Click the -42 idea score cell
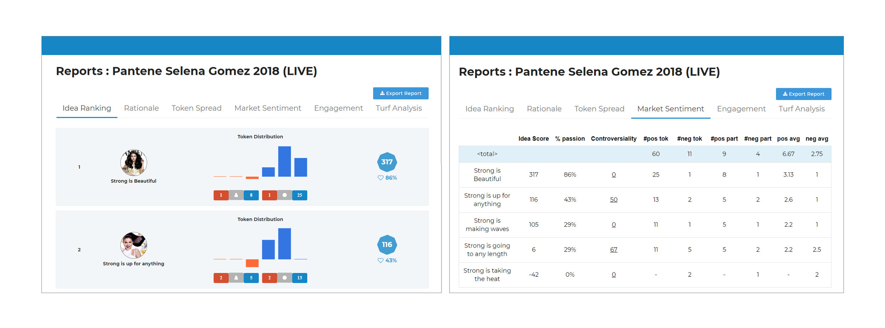 click(x=533, y=275)
